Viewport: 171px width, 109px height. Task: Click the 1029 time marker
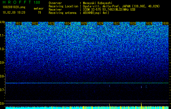click(x=149, y=23)
